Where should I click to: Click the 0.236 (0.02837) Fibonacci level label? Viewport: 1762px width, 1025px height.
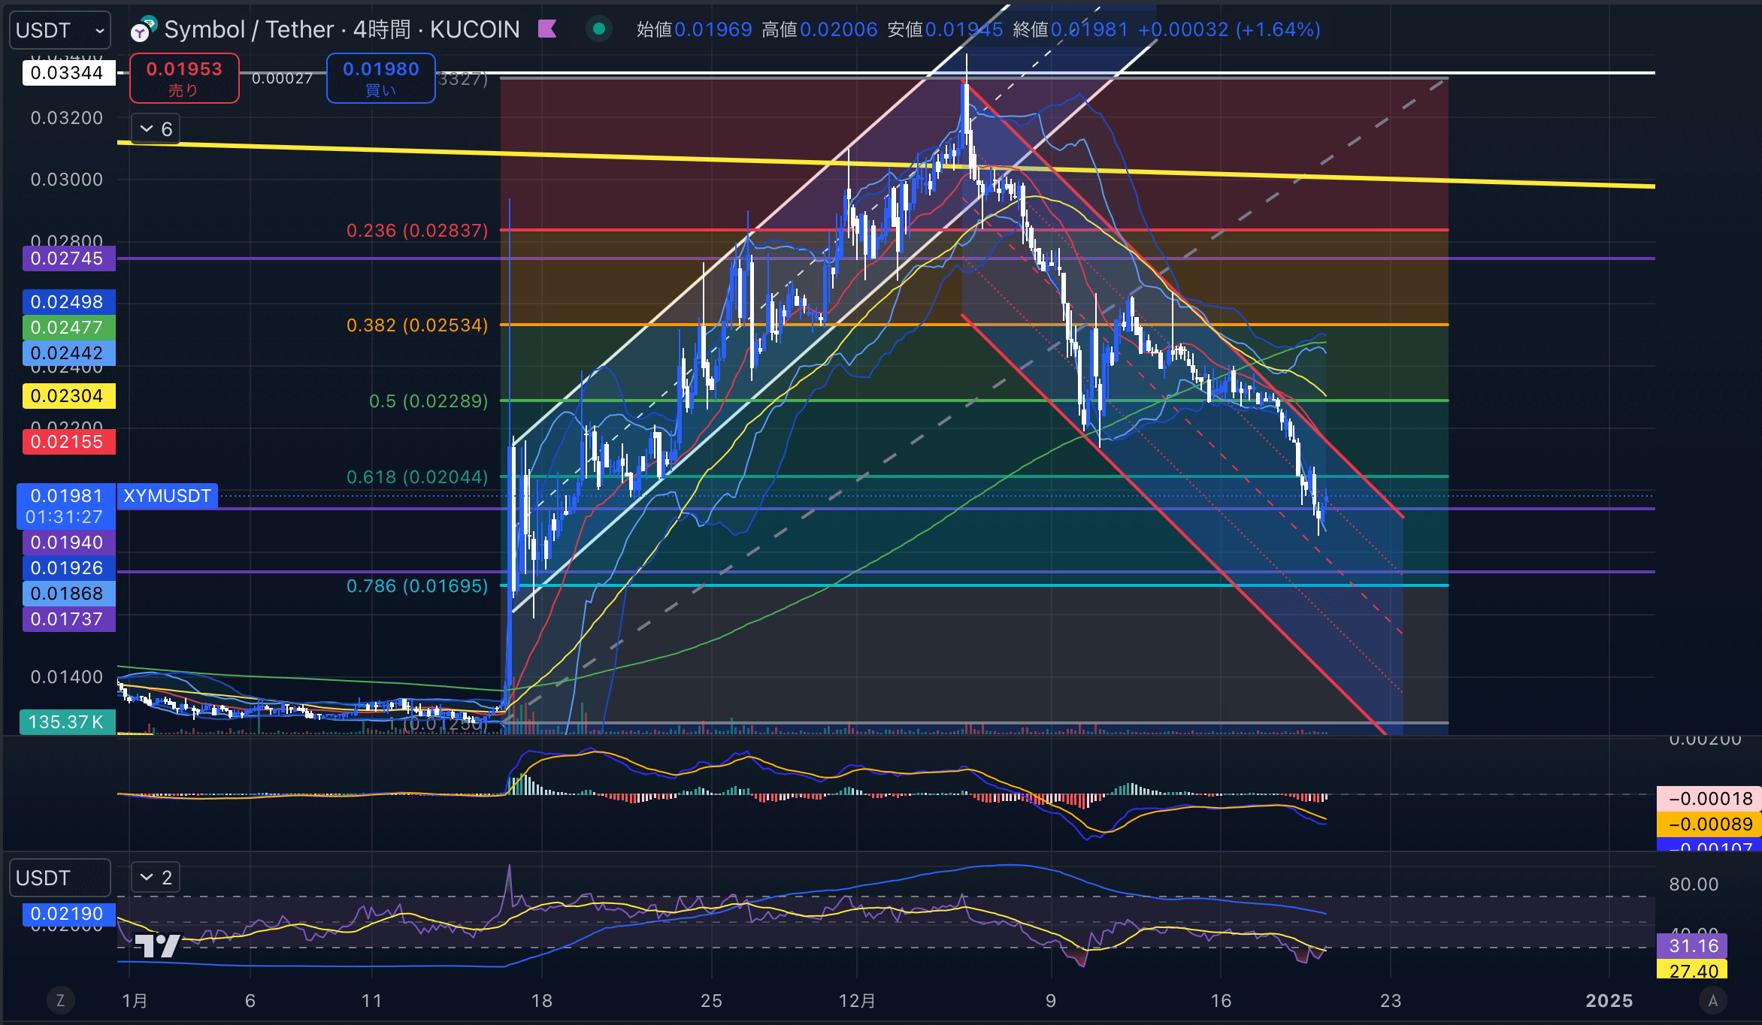pyautogui.click(x=417, y=231)
